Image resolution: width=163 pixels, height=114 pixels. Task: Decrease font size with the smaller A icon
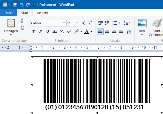90,23
